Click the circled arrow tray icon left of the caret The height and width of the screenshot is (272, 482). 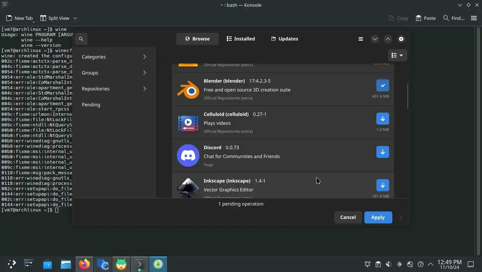coord(421,264)
